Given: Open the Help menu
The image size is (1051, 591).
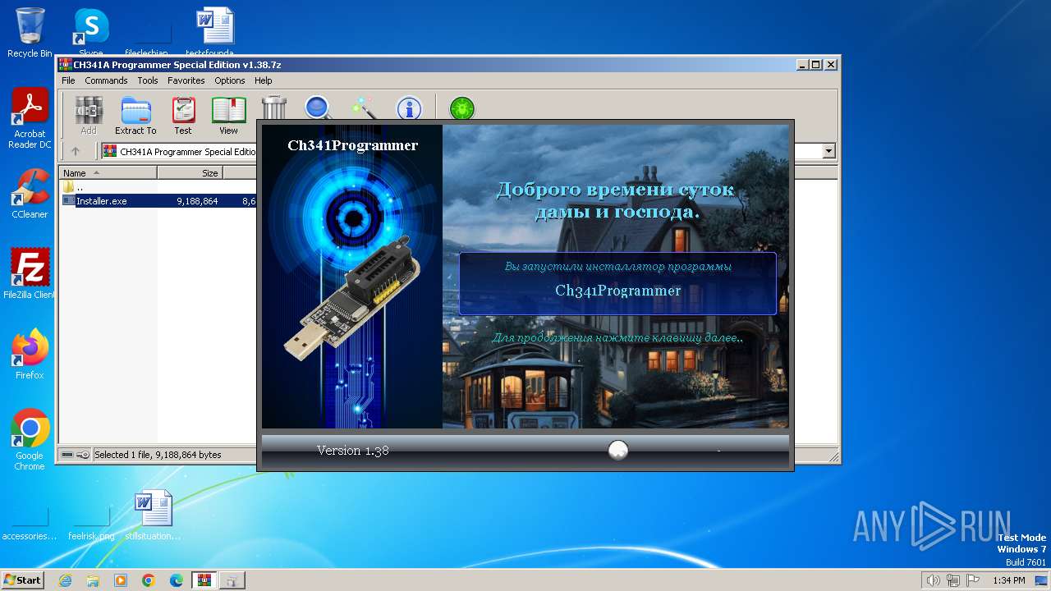Looking at the screenshot, I should pos(263,80).
